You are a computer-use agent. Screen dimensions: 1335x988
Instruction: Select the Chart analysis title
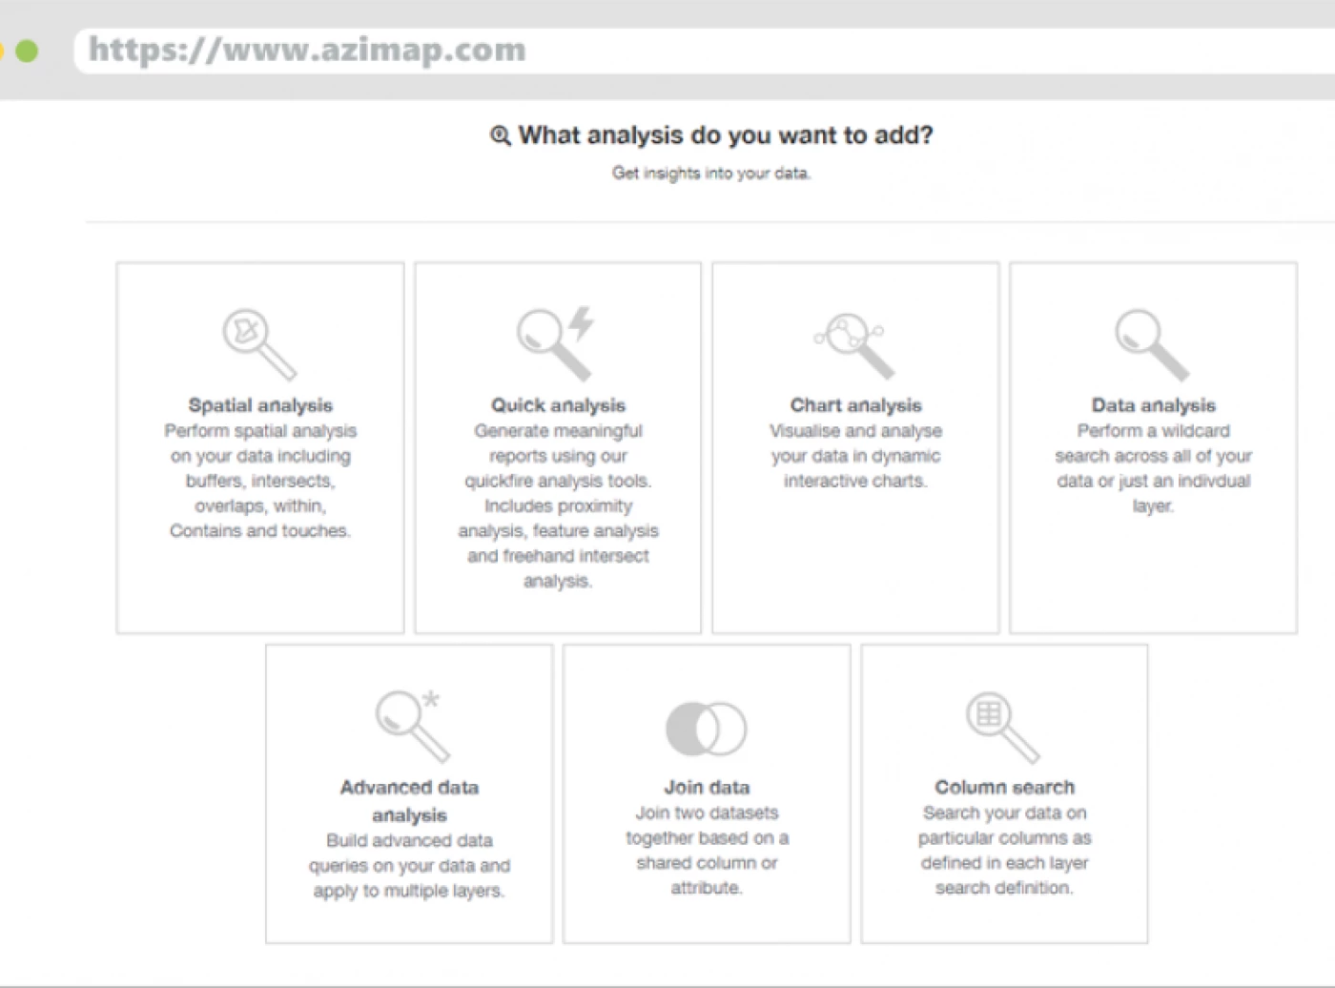[855, 405]
